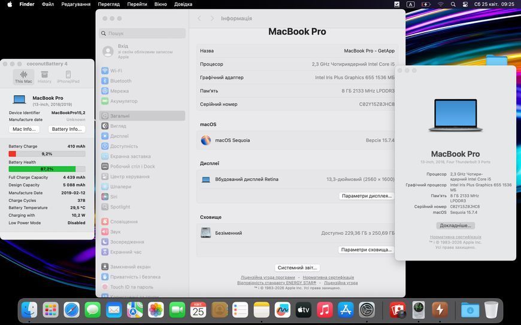This screenshot has width=521, height=325.
Task: Launch Safari from the Dock
Action: coord(71,309)
